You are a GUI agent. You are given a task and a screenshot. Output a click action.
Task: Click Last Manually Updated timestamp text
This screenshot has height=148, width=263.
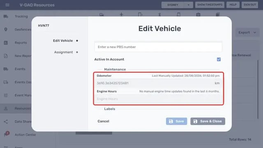tap(186, 76)
